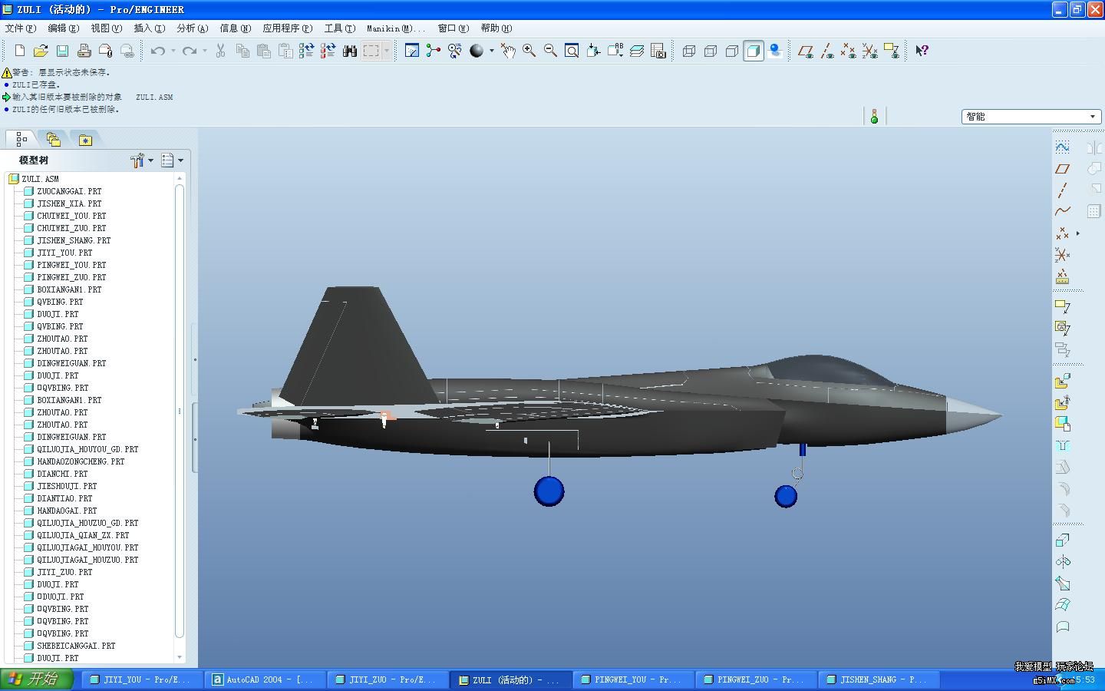Switch to JISHEN_SHANG window in the taskbar

878,679
